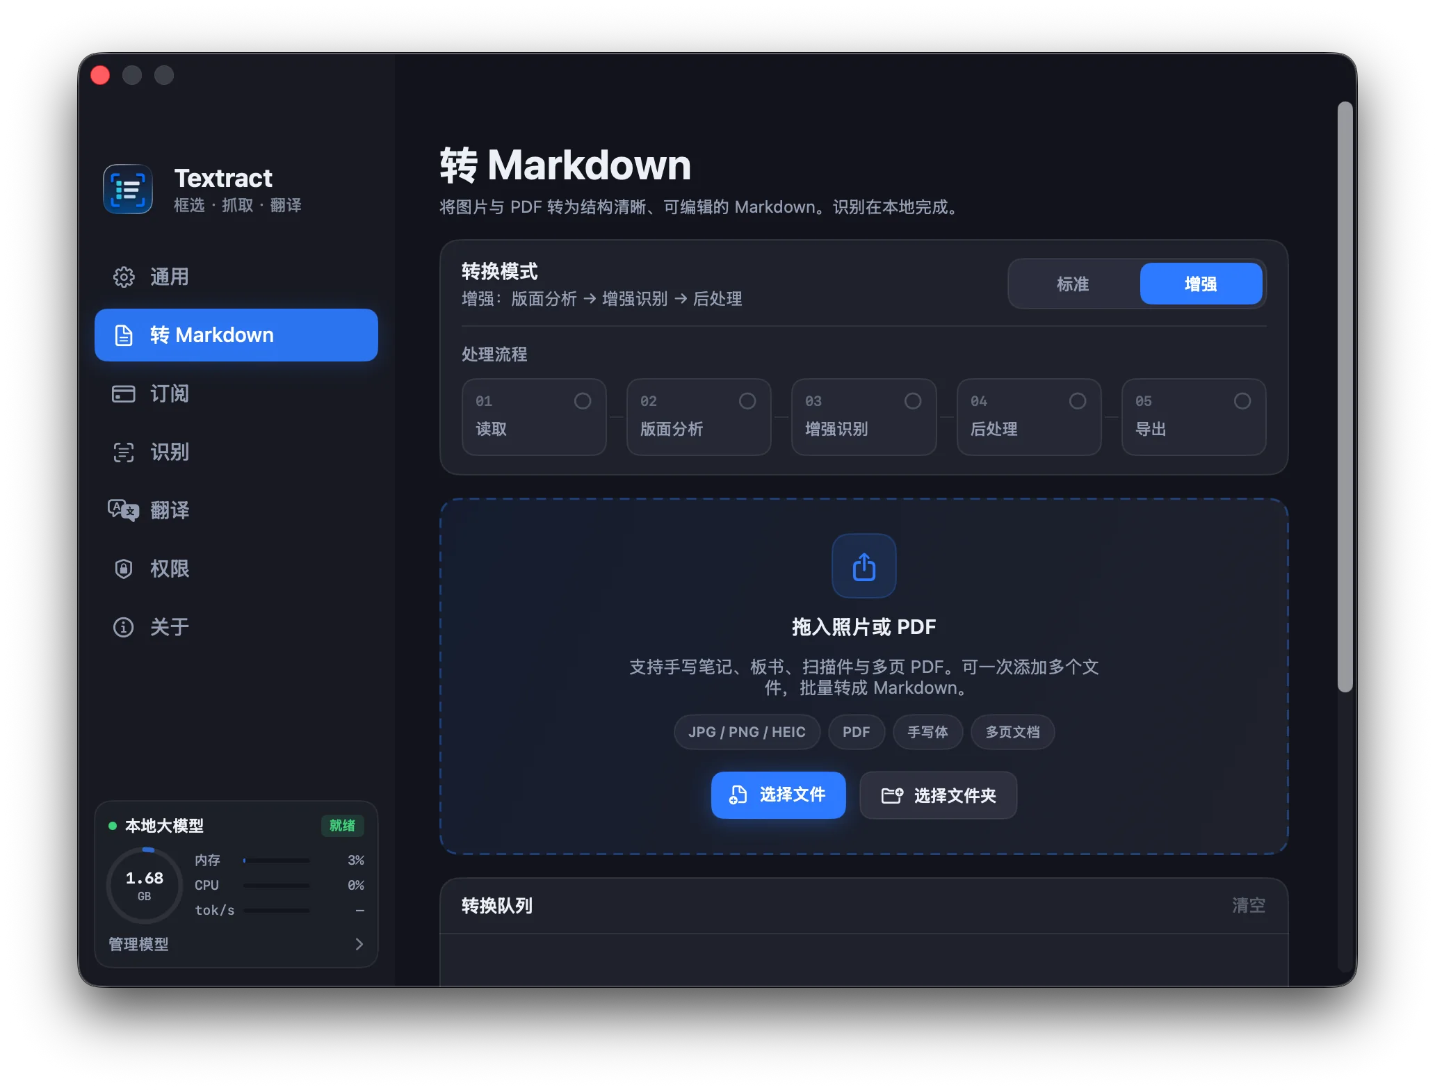Click the 内存 usage bar
Viewport: 1435px width, 1090px height.
(277, 861)
